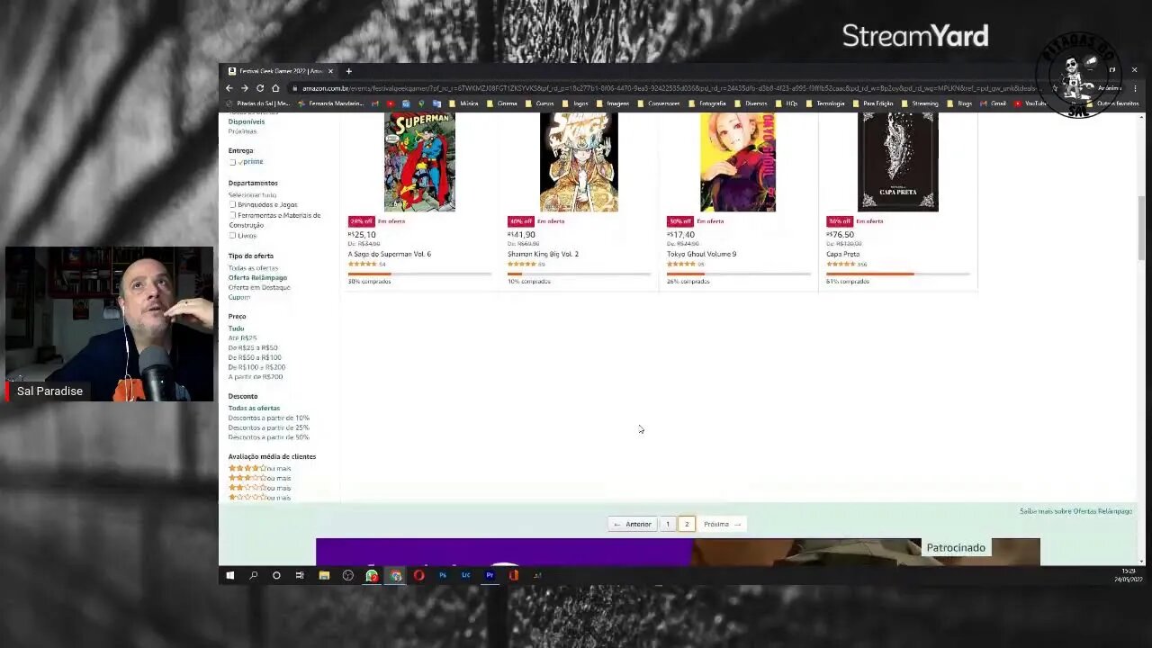Open the Tokyo Ghoul Volume 9 cover

[738, 162]
